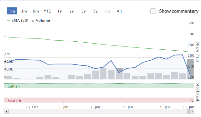The height and width of the screenshot is (117, 201).
Task: Click the scrollbar left arrow
Action: [6, 112]
